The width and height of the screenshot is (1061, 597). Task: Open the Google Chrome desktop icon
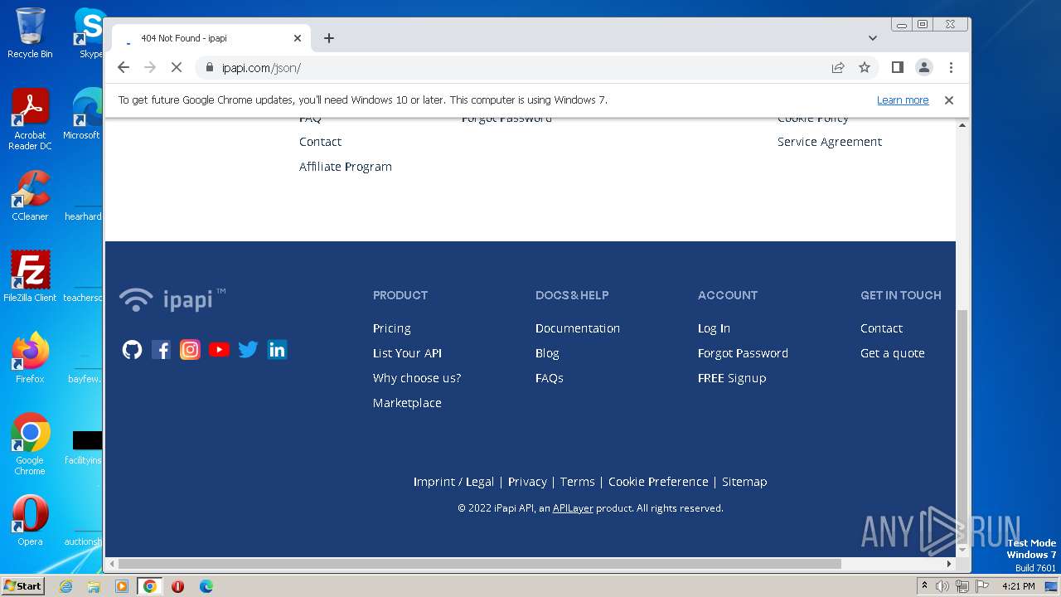coord(30,444)
